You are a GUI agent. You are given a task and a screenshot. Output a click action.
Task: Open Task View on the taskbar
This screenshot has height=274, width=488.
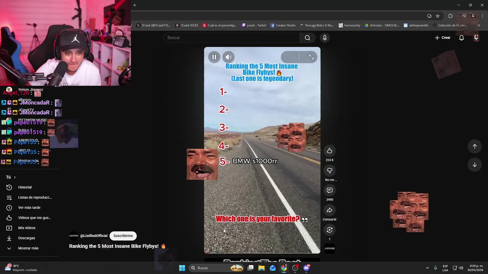pos(250,268)
